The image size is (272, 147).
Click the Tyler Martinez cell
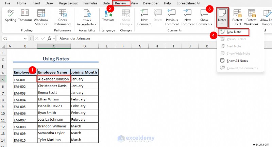pos(54,140)
